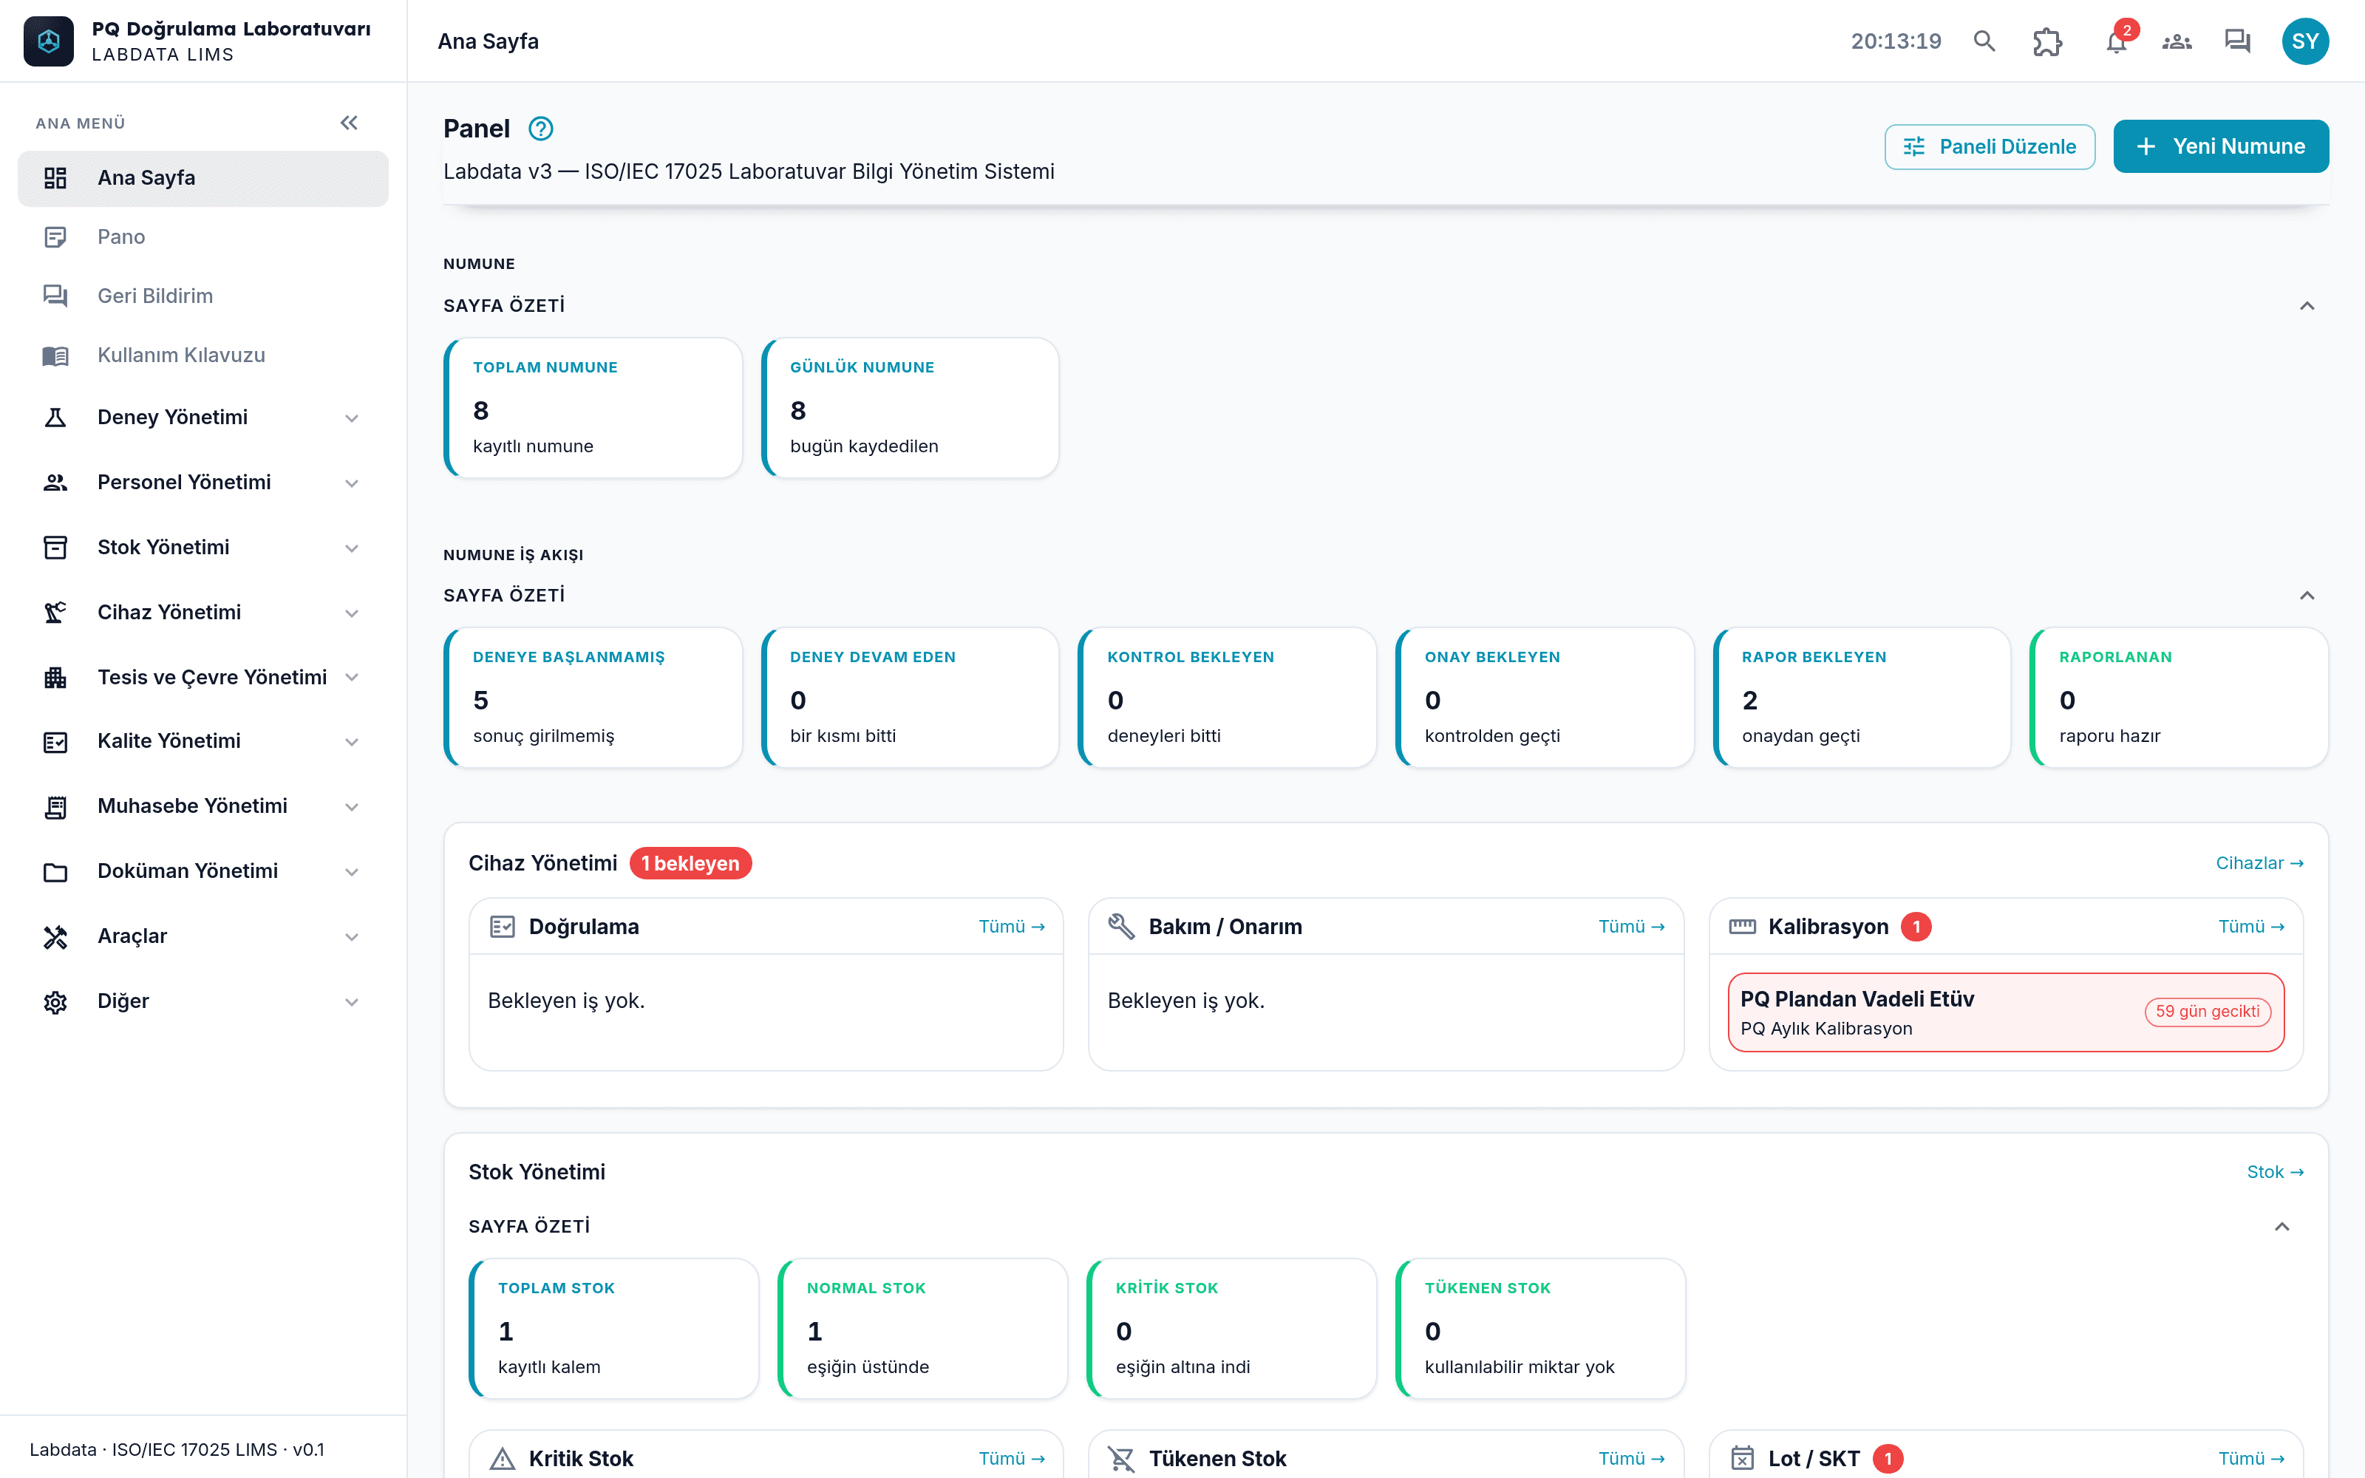Image resolution: width=2365 pixels, height=1478 pixels.
Task: Follow the Stok link
Action: [2274, 1172]
